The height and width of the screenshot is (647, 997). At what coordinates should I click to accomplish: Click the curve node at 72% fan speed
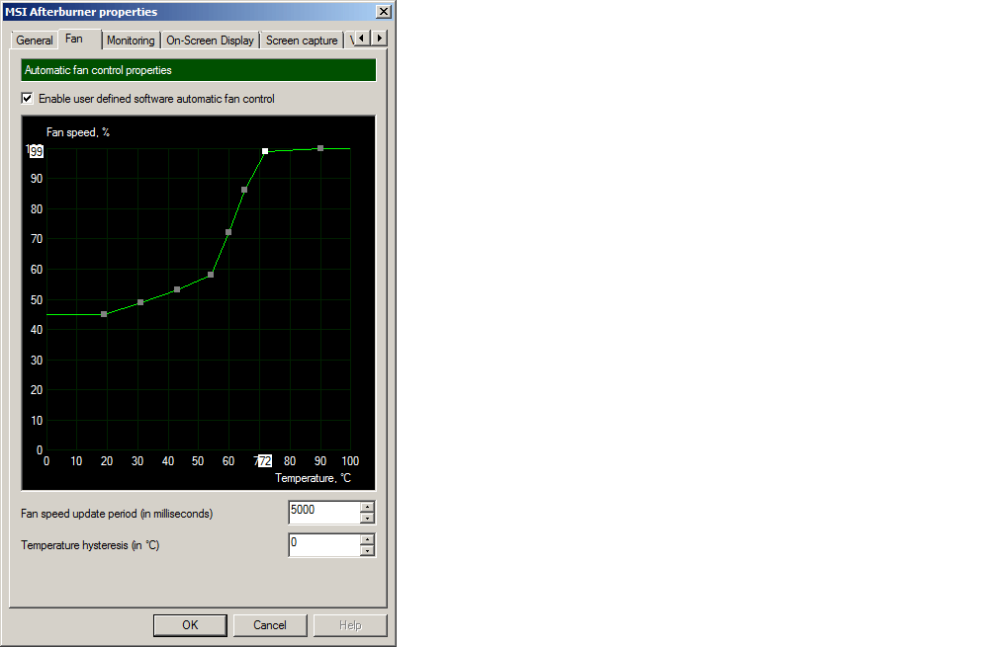point(228,232)
